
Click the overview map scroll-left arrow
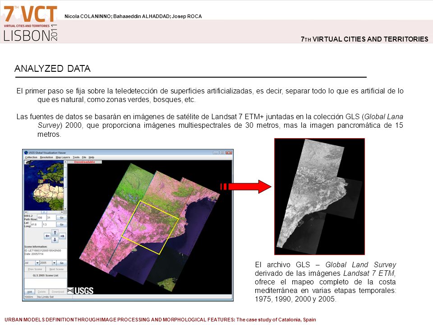(26, 212)
